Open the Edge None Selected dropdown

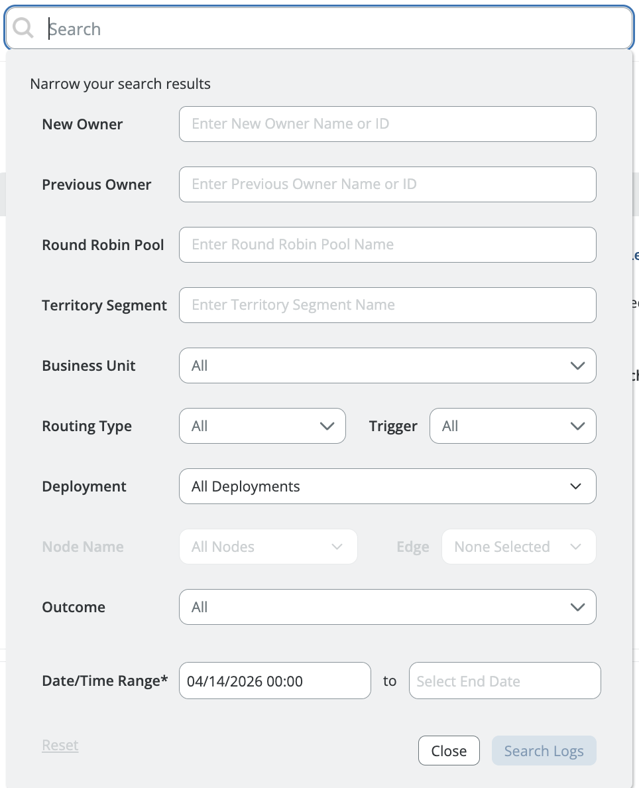(518, 547)
